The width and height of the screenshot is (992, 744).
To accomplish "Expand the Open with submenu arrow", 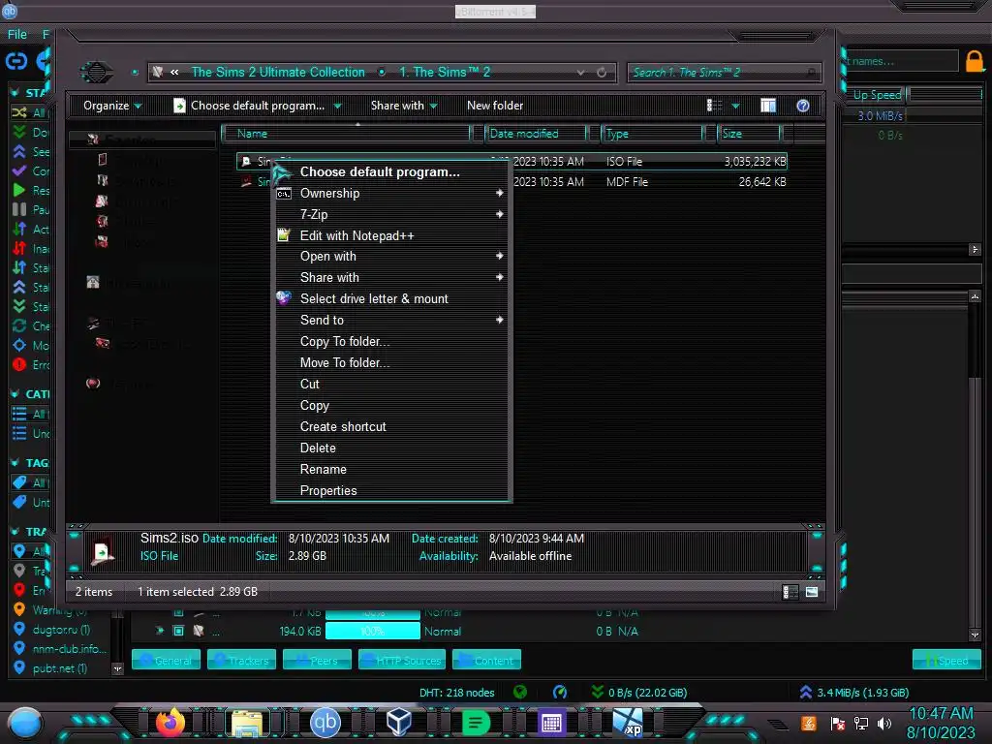I will point(499,256).
